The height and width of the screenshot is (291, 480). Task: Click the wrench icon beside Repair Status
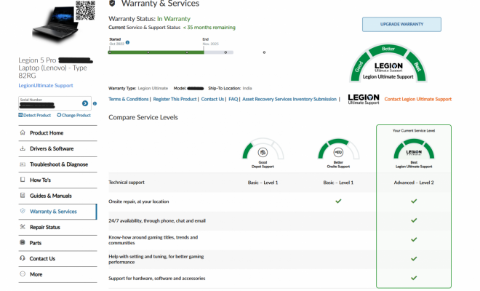tap(23, 227)
